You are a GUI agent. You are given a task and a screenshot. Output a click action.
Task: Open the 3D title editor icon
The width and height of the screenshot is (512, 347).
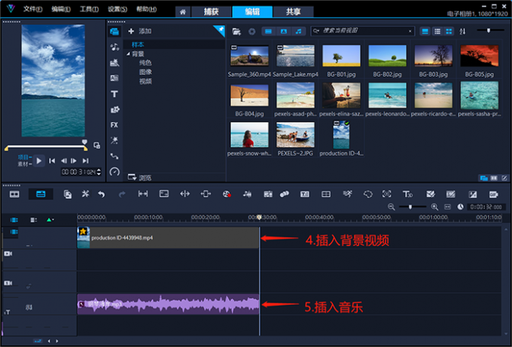coord(407,194)
